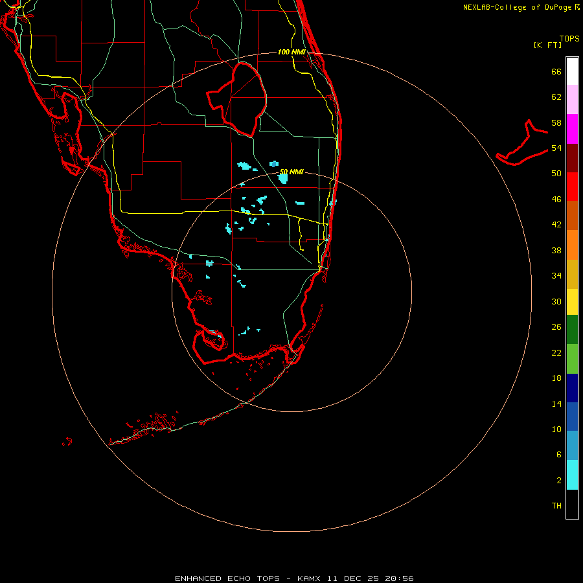Viewport: 583px width, 583px height.
Task: Click the legend value '66'
Action: [556, 71]
